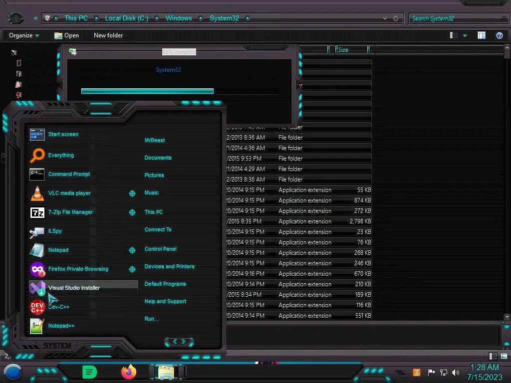511x383 pixels.
Task: Open the volume speaker icon
Action: coord(456,372)
